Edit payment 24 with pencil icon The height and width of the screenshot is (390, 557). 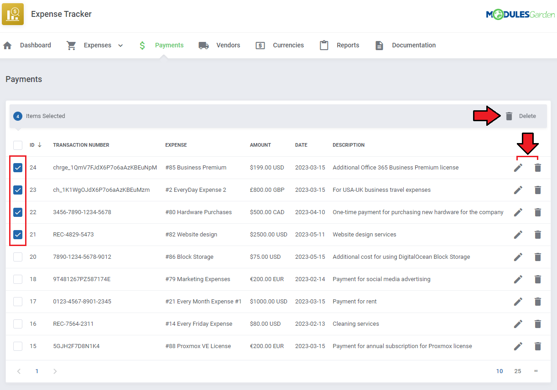pyautogui.click(x=518, y=168)
